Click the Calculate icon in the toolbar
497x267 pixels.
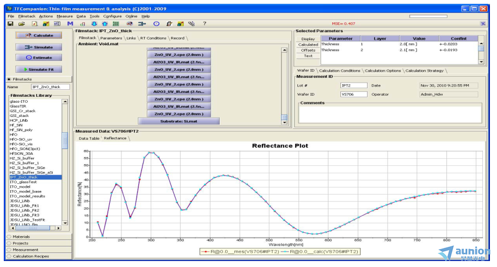pyautogui.click(x=129, y=24)
